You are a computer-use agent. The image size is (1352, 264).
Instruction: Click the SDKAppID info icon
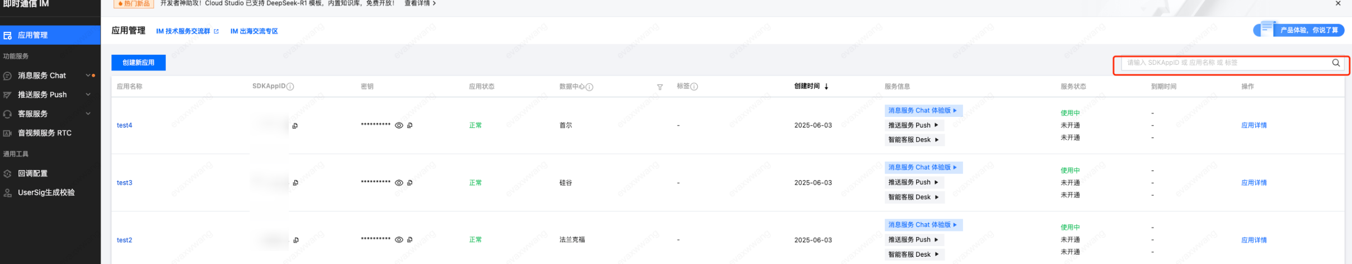[290, 87]
